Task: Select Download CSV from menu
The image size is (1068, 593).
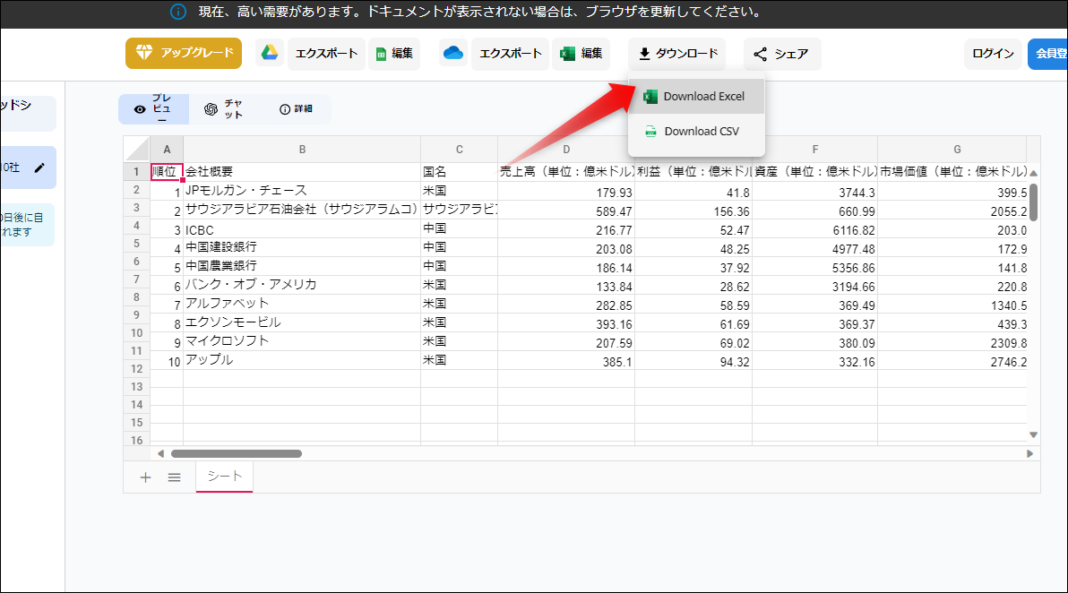Action: pyautogui.click(x=696, y=132)
